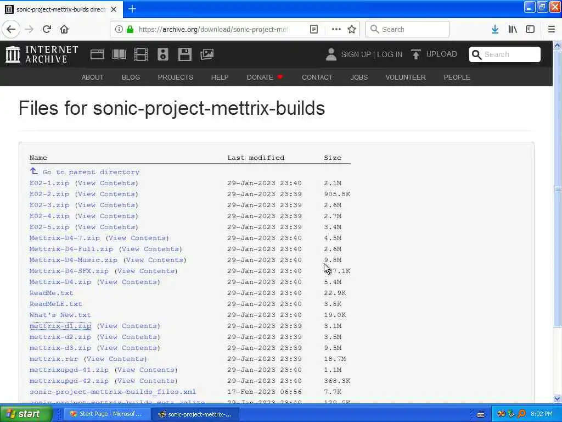The width and height of the screenshot is (562, 422).
Task: Open new tab with plus icon
Action: (132, 9)
